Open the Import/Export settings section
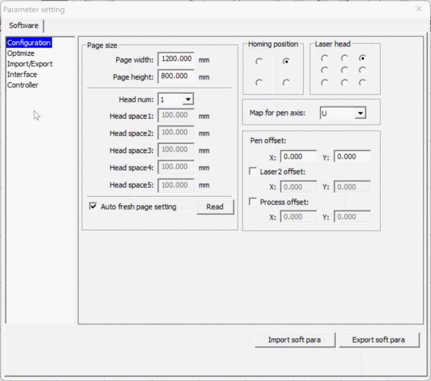431x381 pixels. click(x=30, y=64)
